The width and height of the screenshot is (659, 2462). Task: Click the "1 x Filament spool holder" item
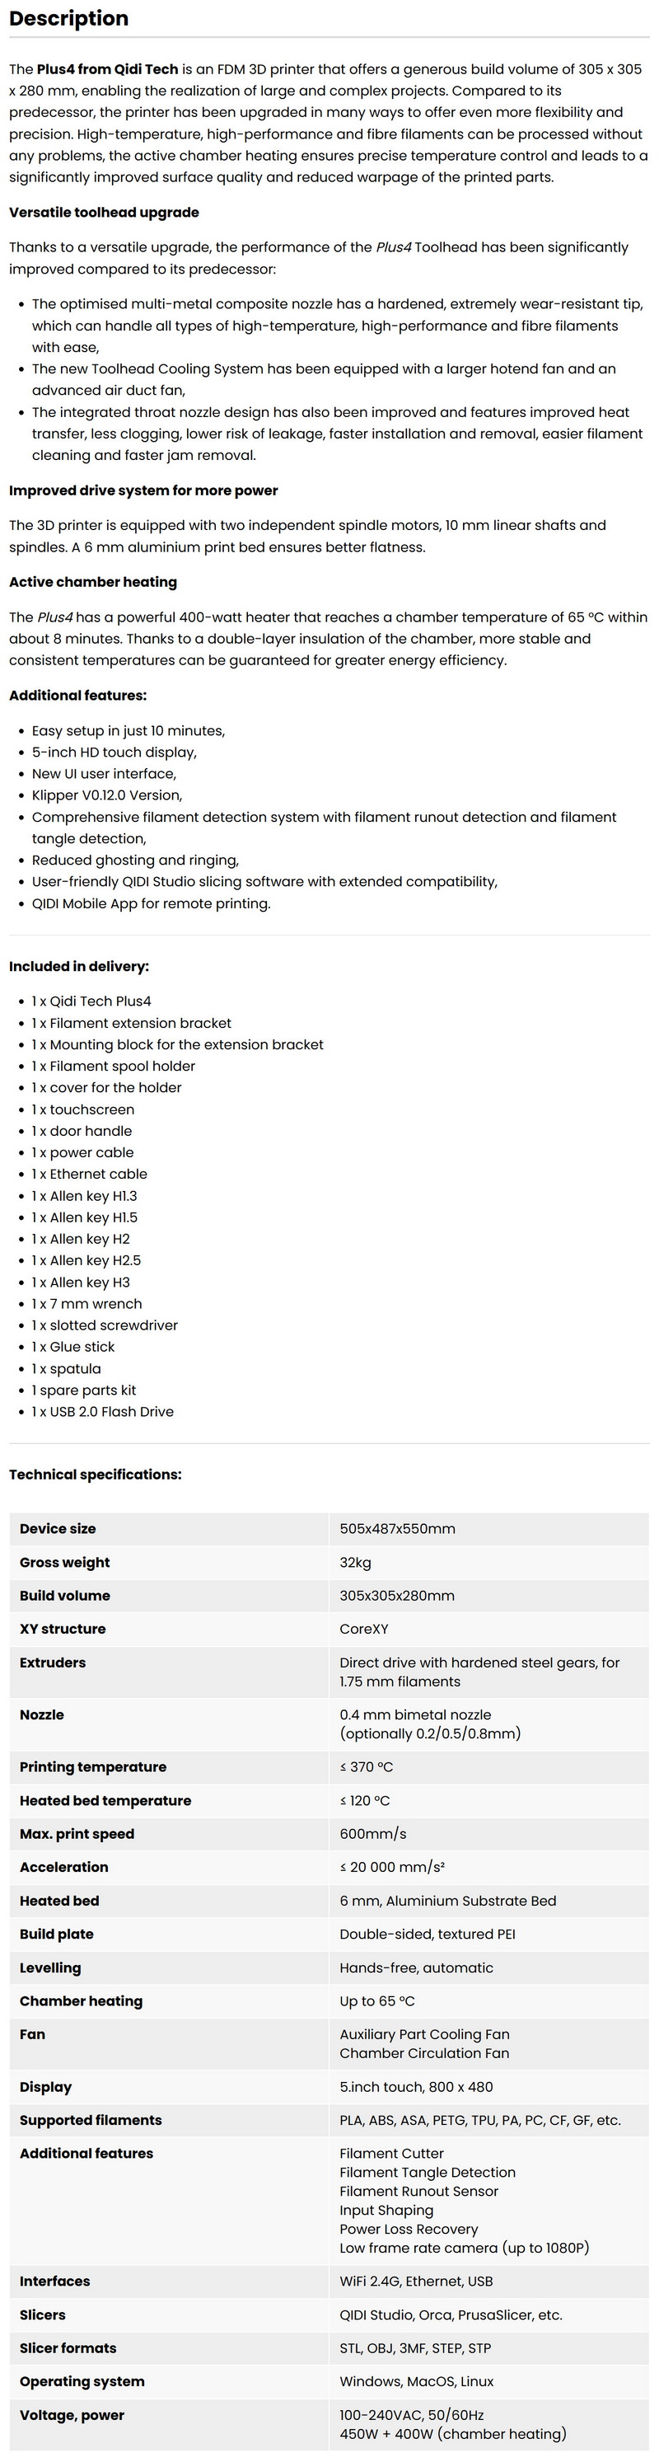[113, 1066]
